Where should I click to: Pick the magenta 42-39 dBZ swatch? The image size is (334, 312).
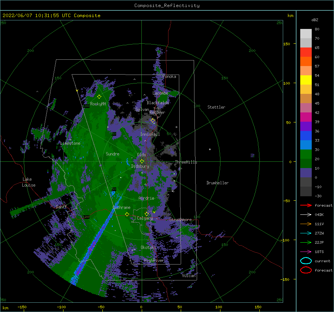tap(306, 117)
